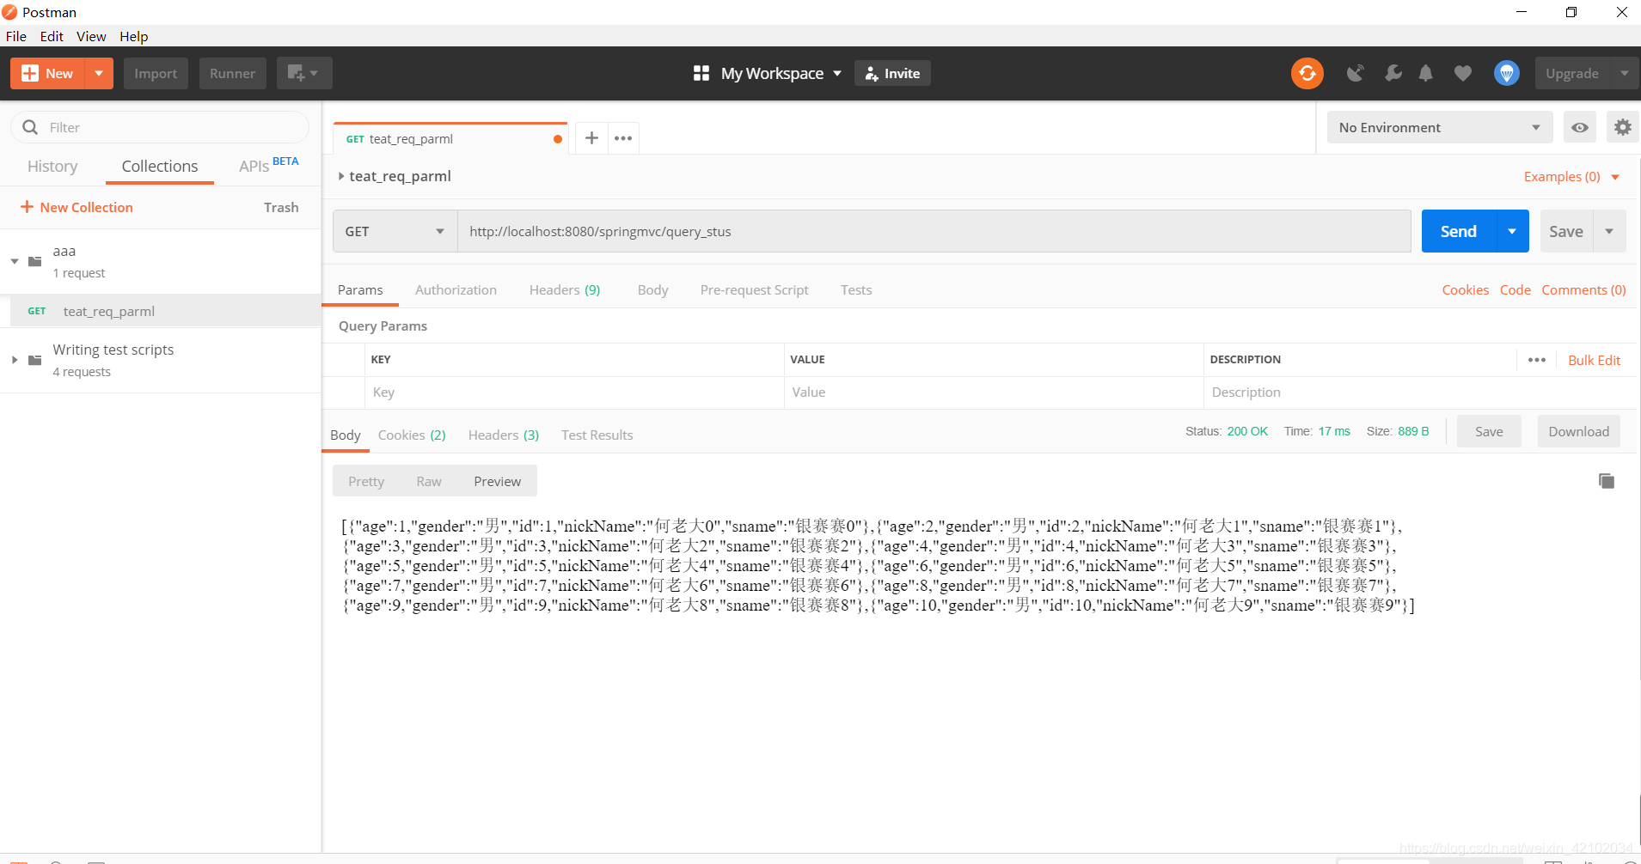
Task: Click the Import button
Action: coord(156,73)
